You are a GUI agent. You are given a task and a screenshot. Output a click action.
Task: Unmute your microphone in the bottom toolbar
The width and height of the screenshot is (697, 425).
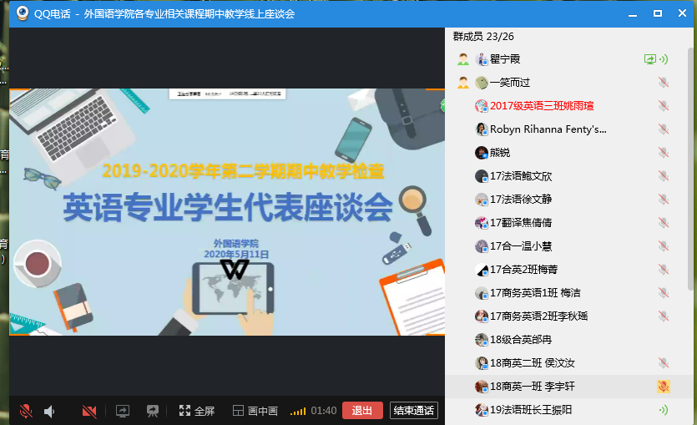26,411
